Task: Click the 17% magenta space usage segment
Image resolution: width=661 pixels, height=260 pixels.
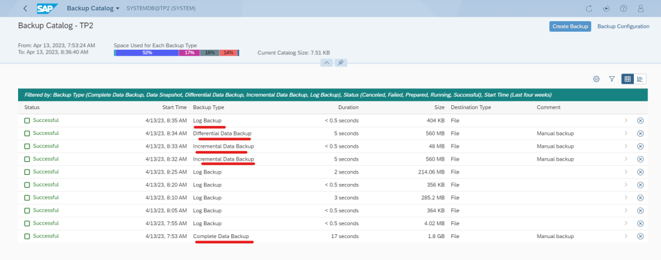Action: (189, 53)
